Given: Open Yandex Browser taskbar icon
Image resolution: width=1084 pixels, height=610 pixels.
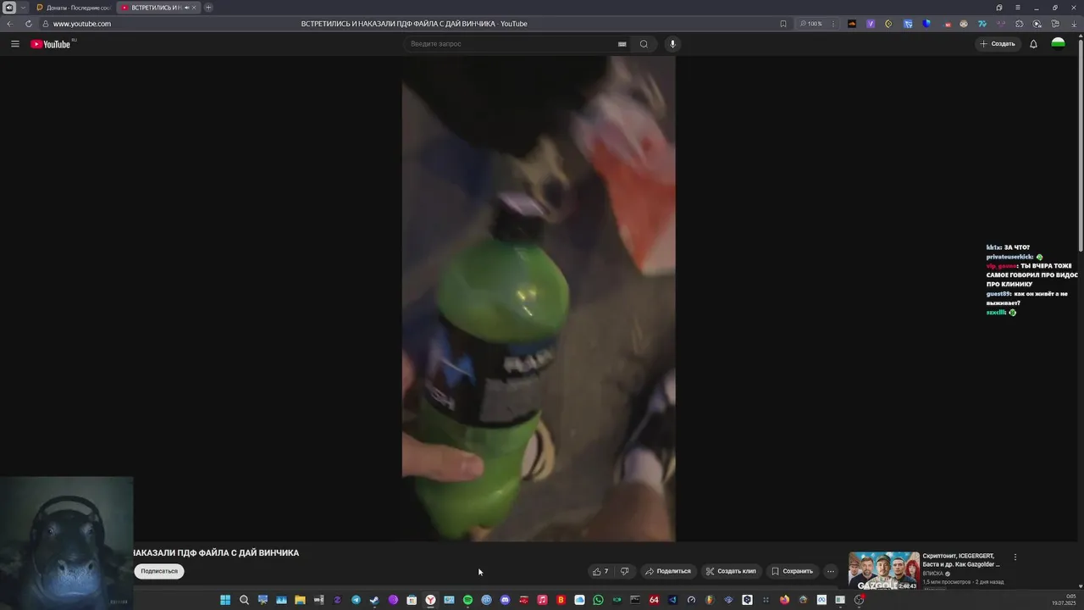Looking at the screenshot, I should click(430, 600).
